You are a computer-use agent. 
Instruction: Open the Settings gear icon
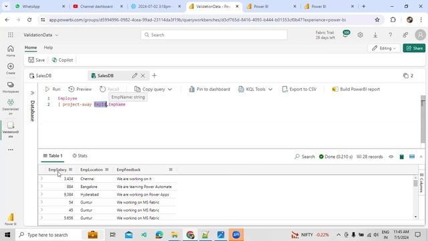pos(360,35)
